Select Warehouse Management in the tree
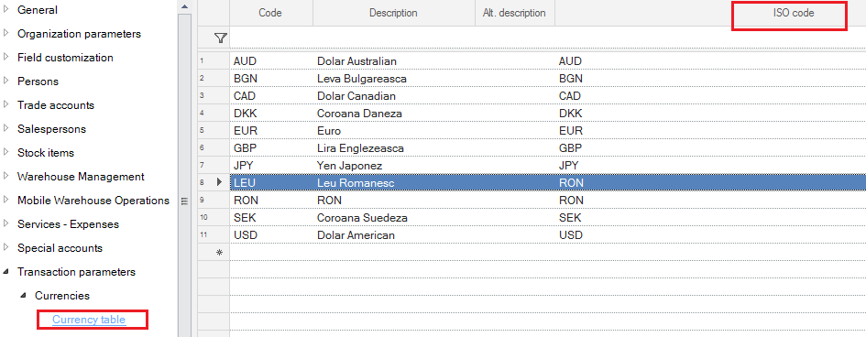 81,177
